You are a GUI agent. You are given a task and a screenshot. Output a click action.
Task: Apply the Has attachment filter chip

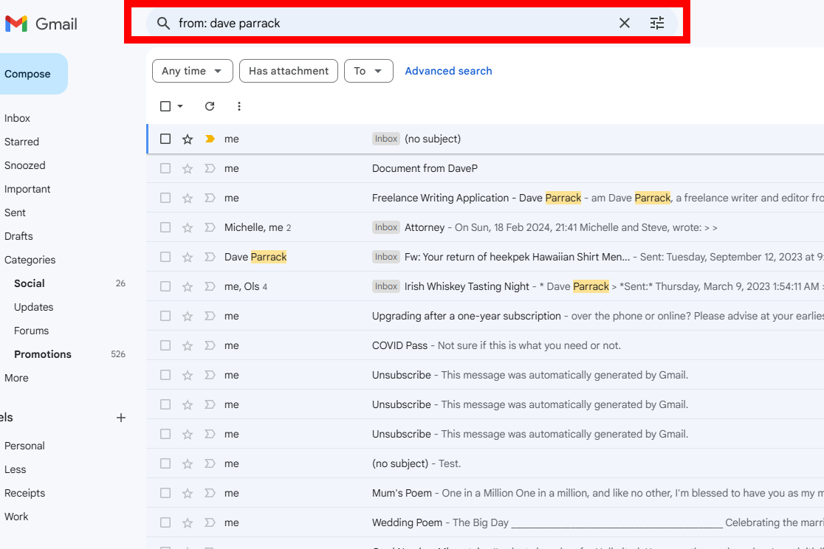click(288, 71)
